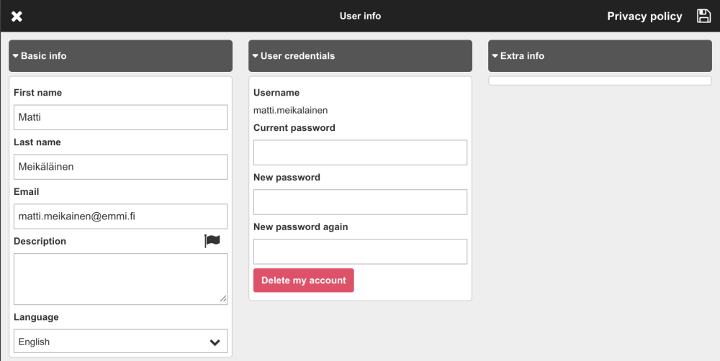Click the flag icon beside Description
This screenshot has height=361, width=720.
tap(212, 241)
